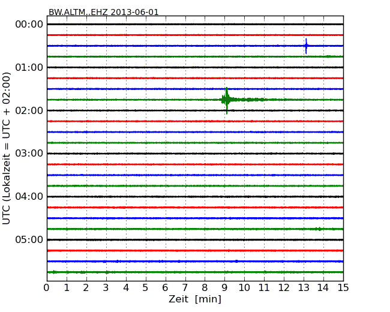
Task: Click the blue spike near minute 13
Action: [x=306, y=46]
